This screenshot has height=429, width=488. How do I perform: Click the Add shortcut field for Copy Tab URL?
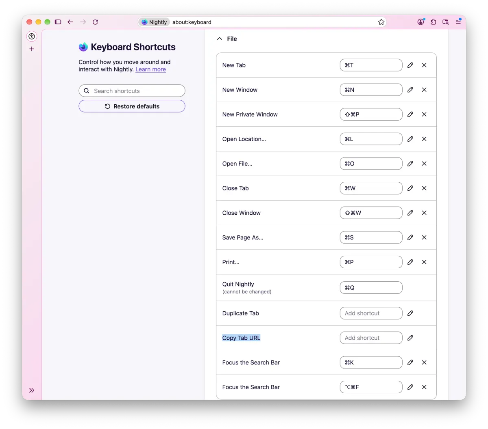coord(371,338)
